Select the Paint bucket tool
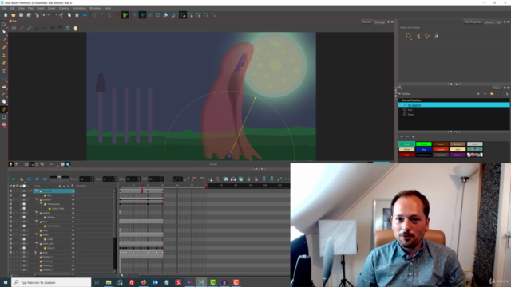Image resolution: width=511 pixels, height=287 pixels. coord(4,87)
